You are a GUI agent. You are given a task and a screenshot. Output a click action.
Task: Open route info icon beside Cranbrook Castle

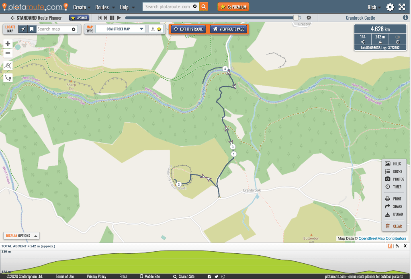point(405,18)
